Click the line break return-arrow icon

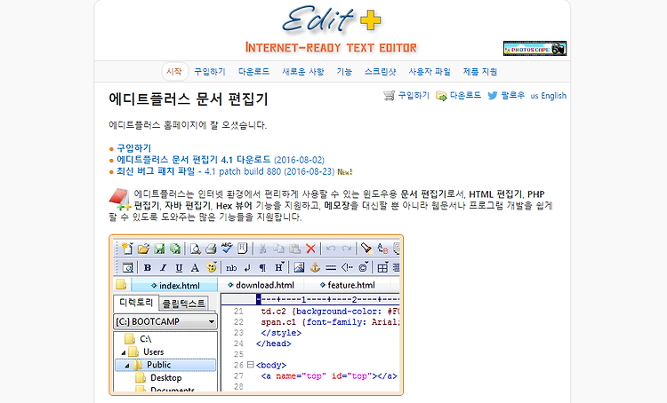coord(247,267)
